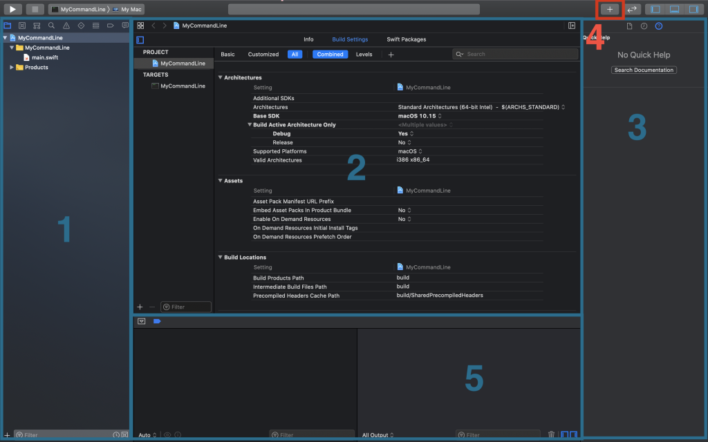Expand the Products folder
This screenshot has width=708, height=442.
tap(12, 67)
